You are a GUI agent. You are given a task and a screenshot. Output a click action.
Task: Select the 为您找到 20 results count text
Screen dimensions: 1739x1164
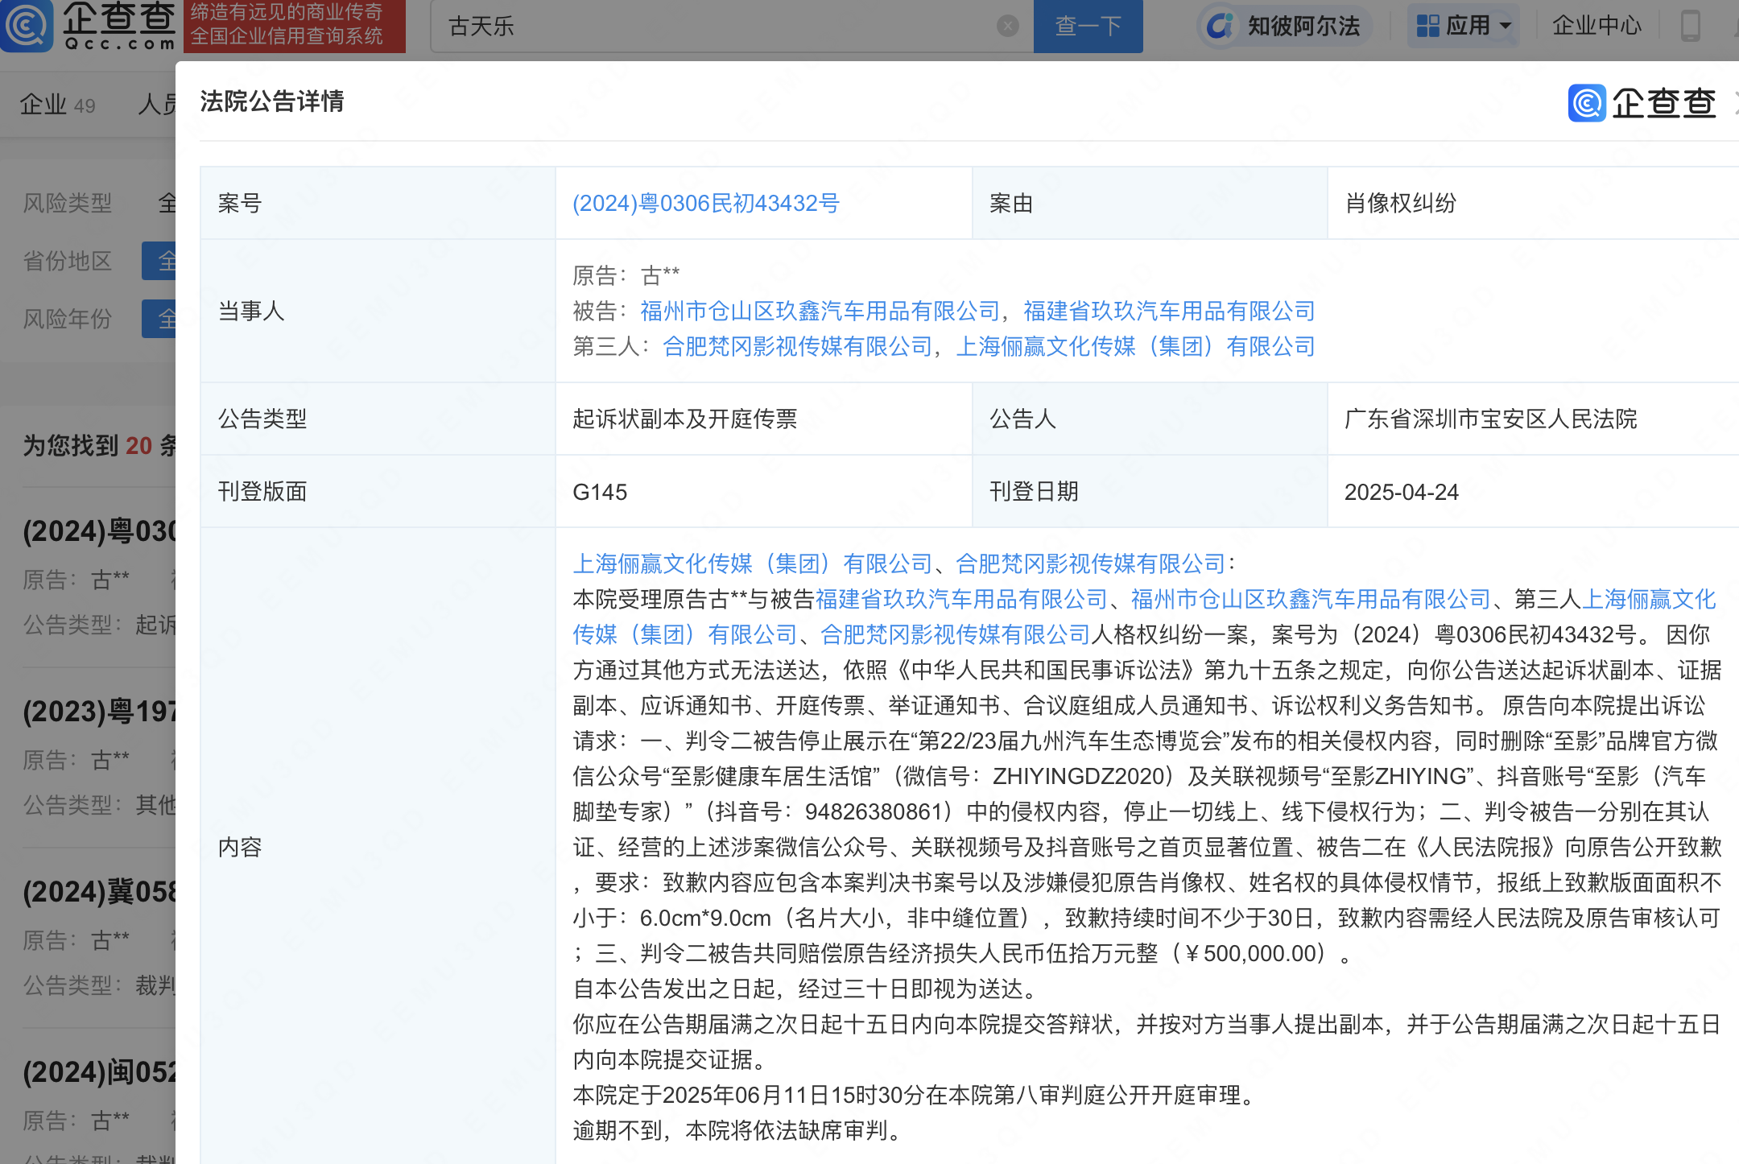[x=99, y=445]
